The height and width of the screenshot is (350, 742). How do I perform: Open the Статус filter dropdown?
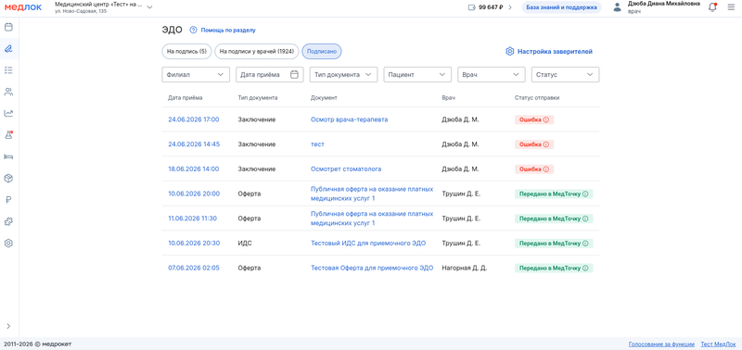[565, 75]
